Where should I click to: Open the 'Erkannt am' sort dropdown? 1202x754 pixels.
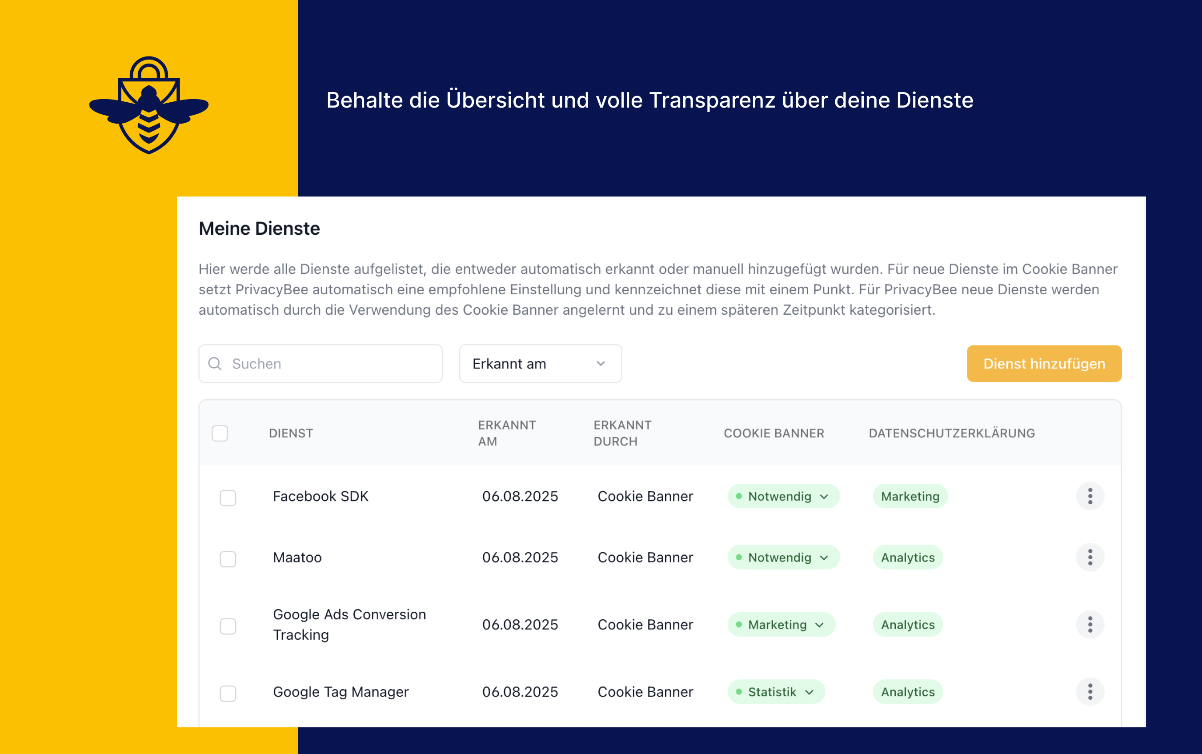(541, 364)
